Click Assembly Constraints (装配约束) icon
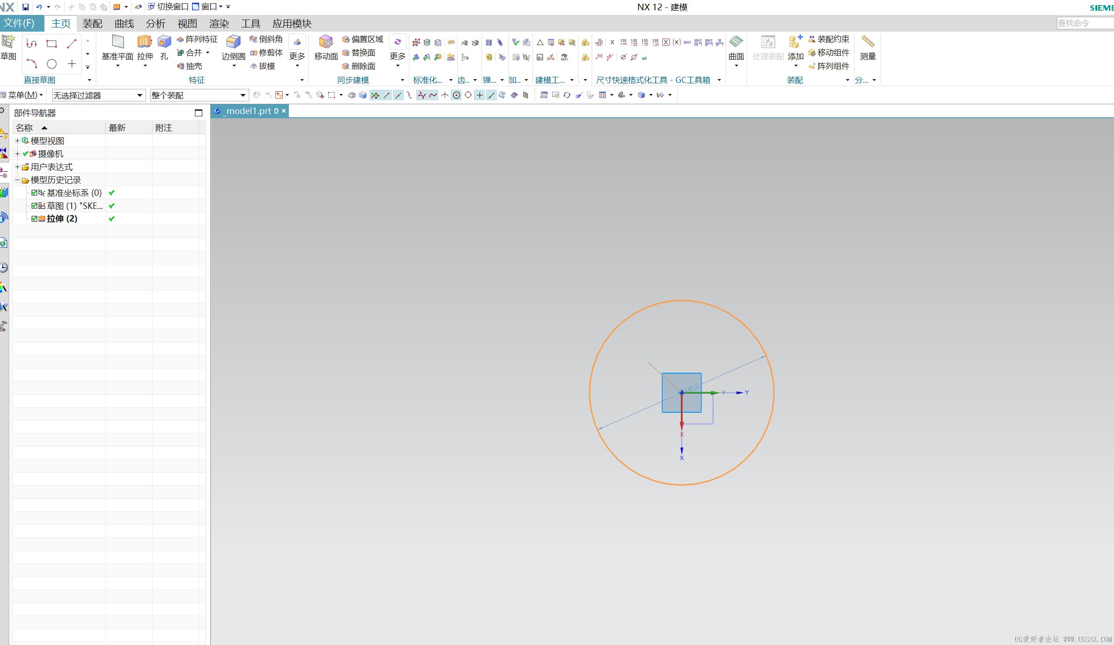1114x645 pixels. [812, 39]
